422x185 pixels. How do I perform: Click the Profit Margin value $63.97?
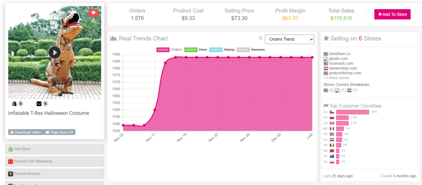(291, 18)
